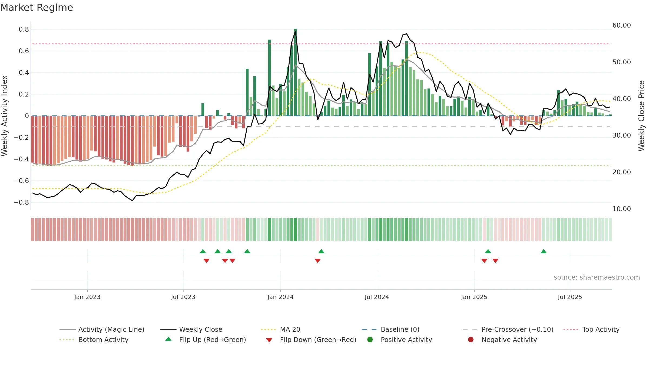Viewport: 649px width, 365px height.
Task: Toggle Weekly Close legend entry
Action: click(x=191, y=329)
